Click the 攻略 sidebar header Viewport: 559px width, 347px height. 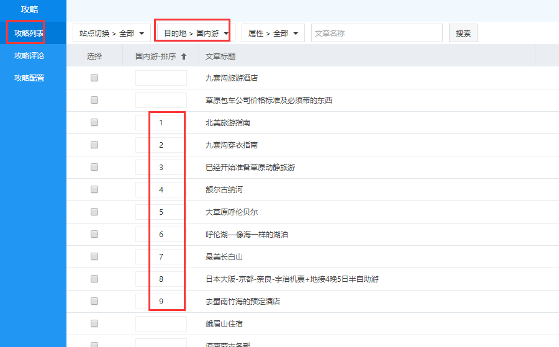click(x=29, y=9)
